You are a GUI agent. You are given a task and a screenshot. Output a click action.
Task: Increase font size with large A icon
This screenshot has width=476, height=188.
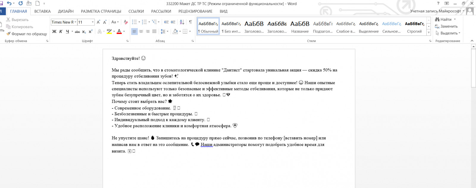point(98,22)
